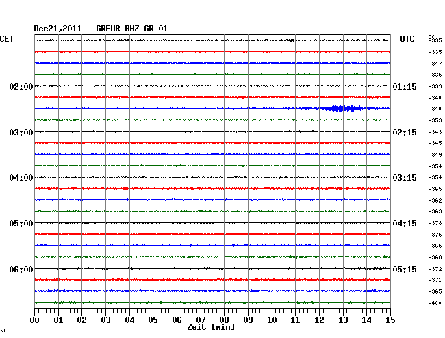
Task: Select the DC offset value -353
Action: pos(435,120)
